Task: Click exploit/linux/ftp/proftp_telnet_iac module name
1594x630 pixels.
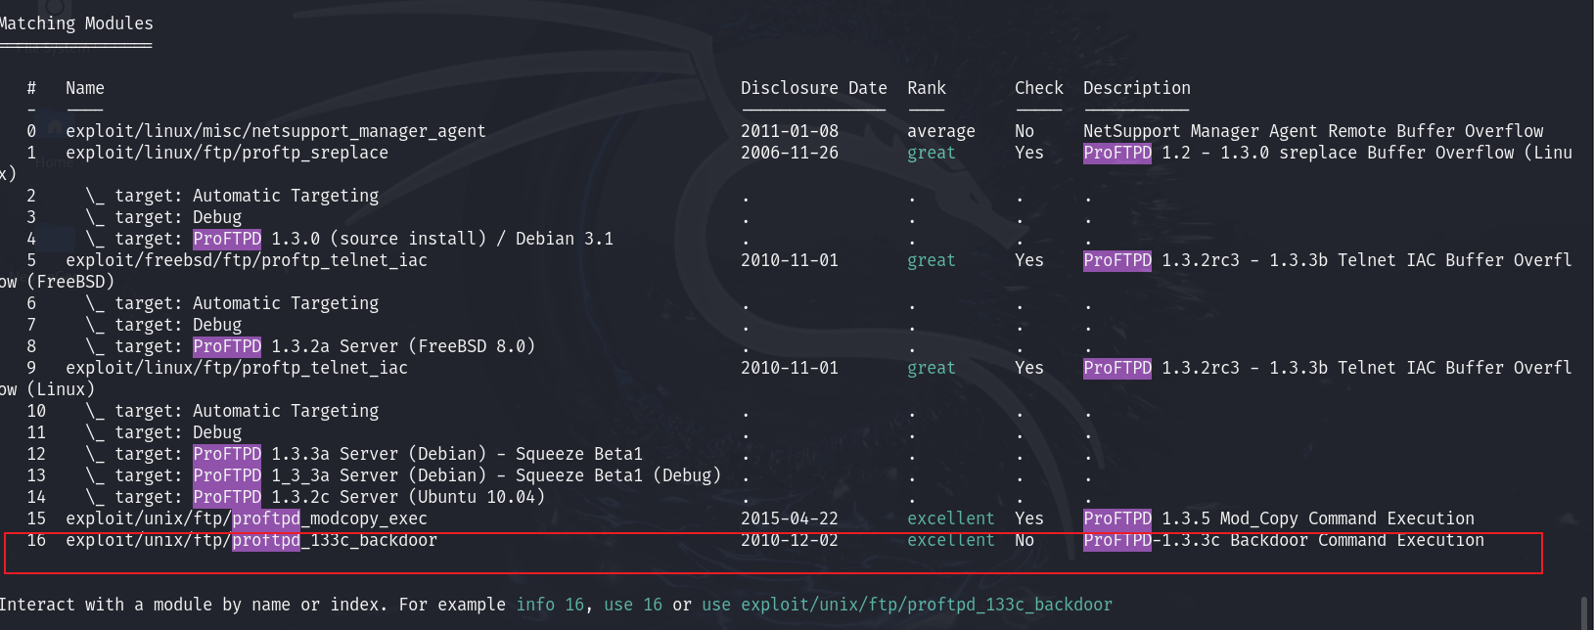Action: pyautogui.click(x=237, y=368)
